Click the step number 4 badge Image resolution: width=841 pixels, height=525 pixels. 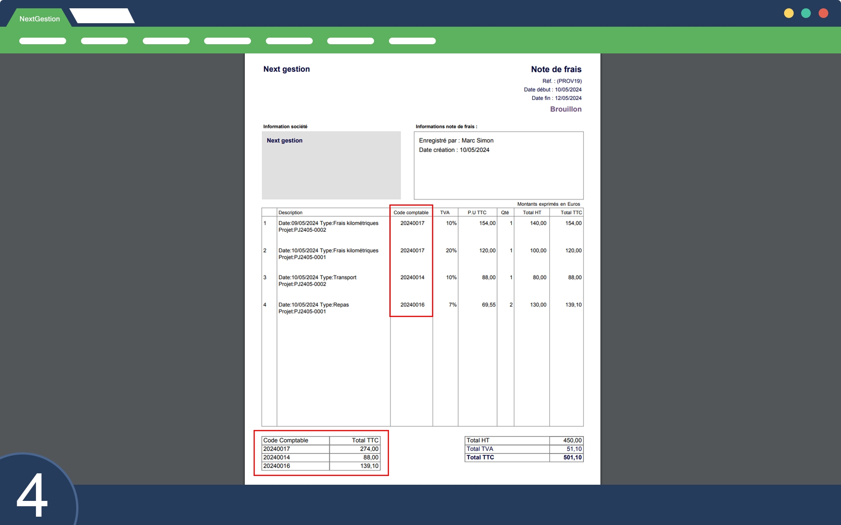coord(32,495)
